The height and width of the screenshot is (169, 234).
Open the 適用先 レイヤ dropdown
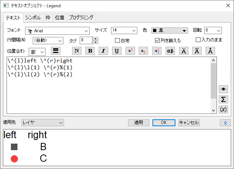[x=43, y=123]
